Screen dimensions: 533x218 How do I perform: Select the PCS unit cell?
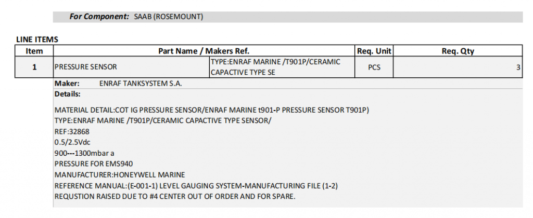tap(374, 67)
